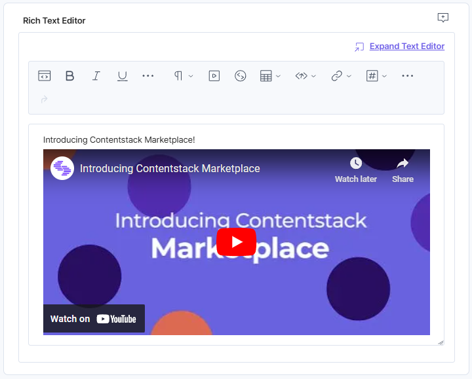Viewport: 472px width, 379px height.
Task: Click the Expand Text Editor link
Action: [406, 46]
